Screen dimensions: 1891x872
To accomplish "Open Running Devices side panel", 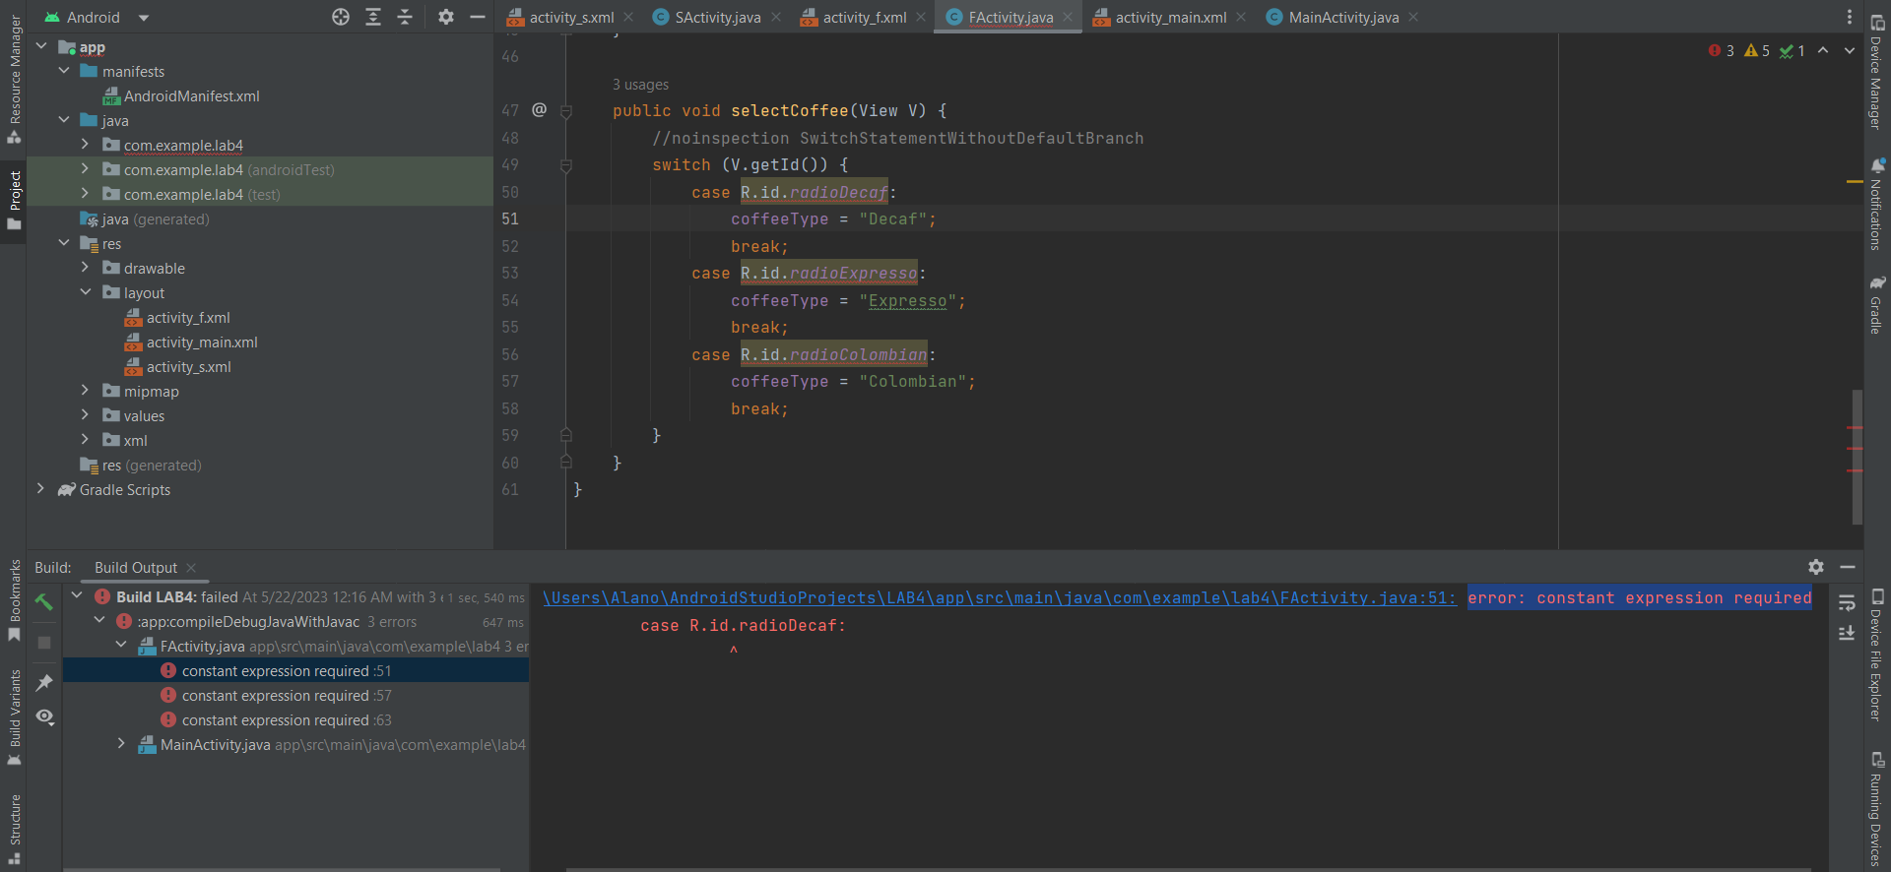I will click(x=1877, y=809).
